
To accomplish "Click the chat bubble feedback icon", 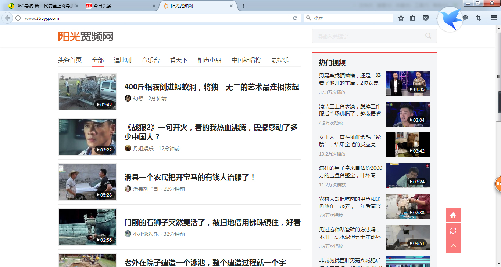I will [x=465, y=18].
